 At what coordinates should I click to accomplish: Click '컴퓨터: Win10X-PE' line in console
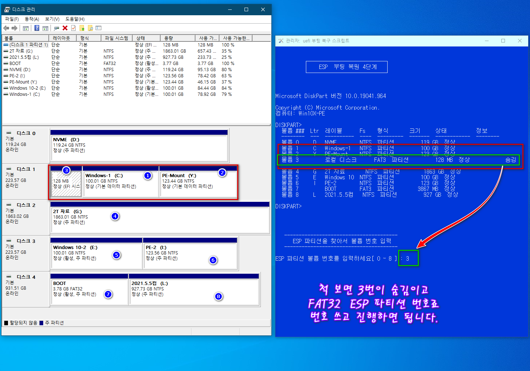pos(300,113)
